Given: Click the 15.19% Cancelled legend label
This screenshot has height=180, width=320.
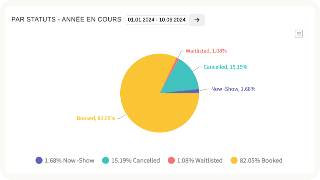Looking at the screenshot, I should [x=135, y=160].
